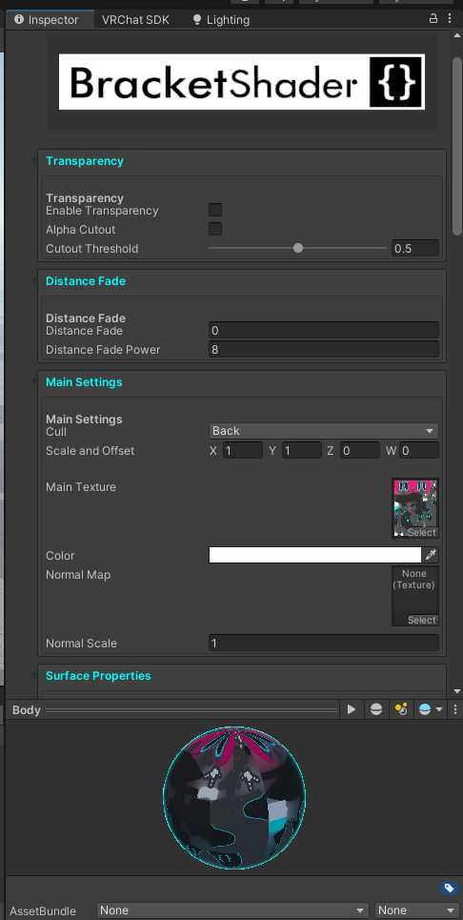Switch to the Inspector tab
The height and width of the screenshot is (920, 463).
pos(50,20)
